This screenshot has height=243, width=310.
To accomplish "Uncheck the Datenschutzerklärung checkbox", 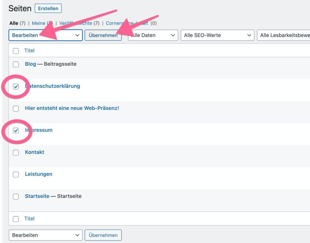I will [16, 86].
